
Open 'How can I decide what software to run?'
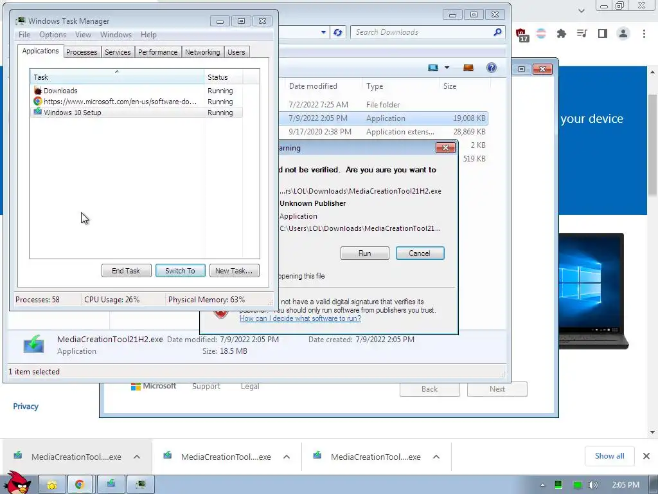pos(301,318)
